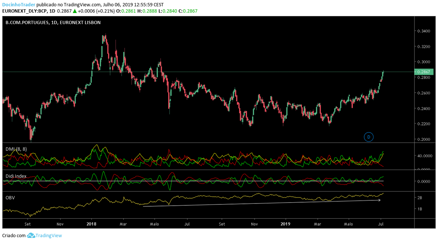The height and width of the screenshot is (242, 438).
Task: Select the OBV indicator label
Action: 10,197
